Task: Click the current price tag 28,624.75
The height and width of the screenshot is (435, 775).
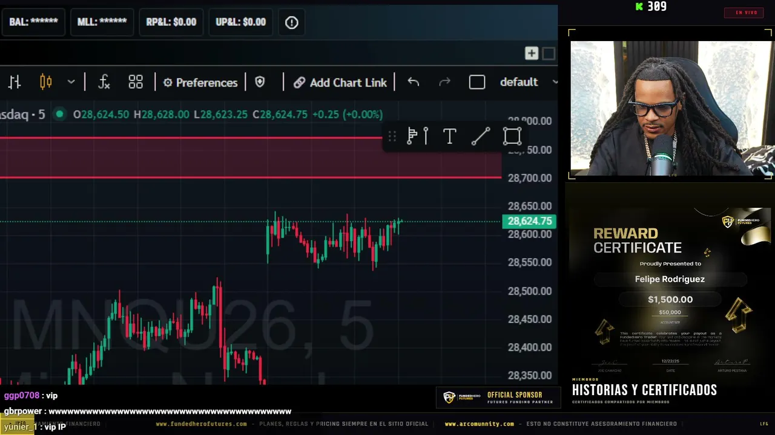Action: click(529, 221)
